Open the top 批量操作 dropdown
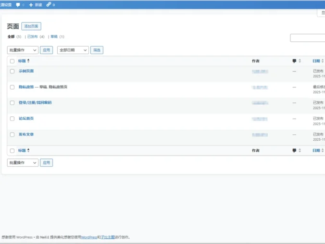 23,50
